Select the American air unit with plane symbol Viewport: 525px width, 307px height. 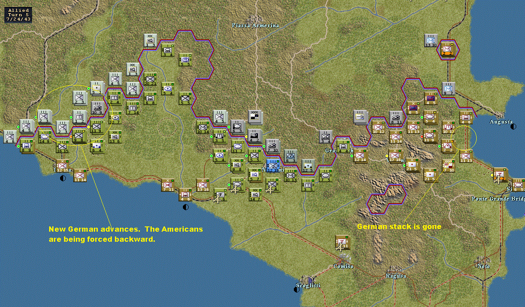point(220,194)
